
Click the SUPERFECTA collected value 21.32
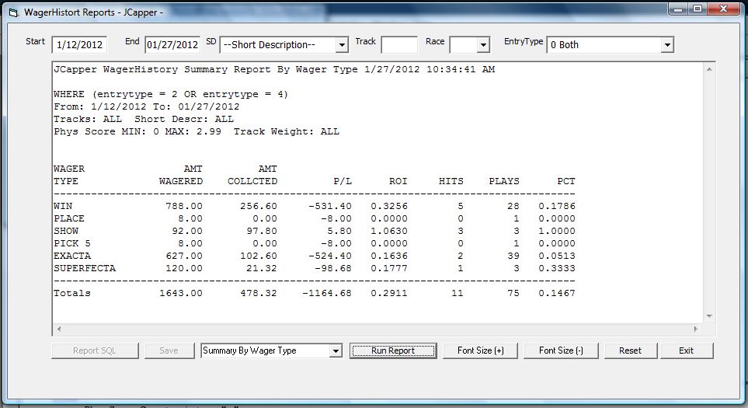(262, 268)
